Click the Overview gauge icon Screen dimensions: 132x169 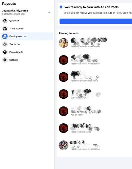coord(5,21)
